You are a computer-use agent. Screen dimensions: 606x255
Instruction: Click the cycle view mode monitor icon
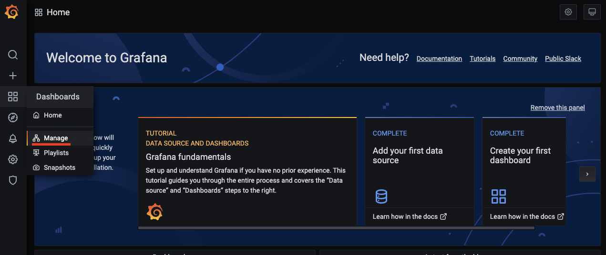(592, 12)
